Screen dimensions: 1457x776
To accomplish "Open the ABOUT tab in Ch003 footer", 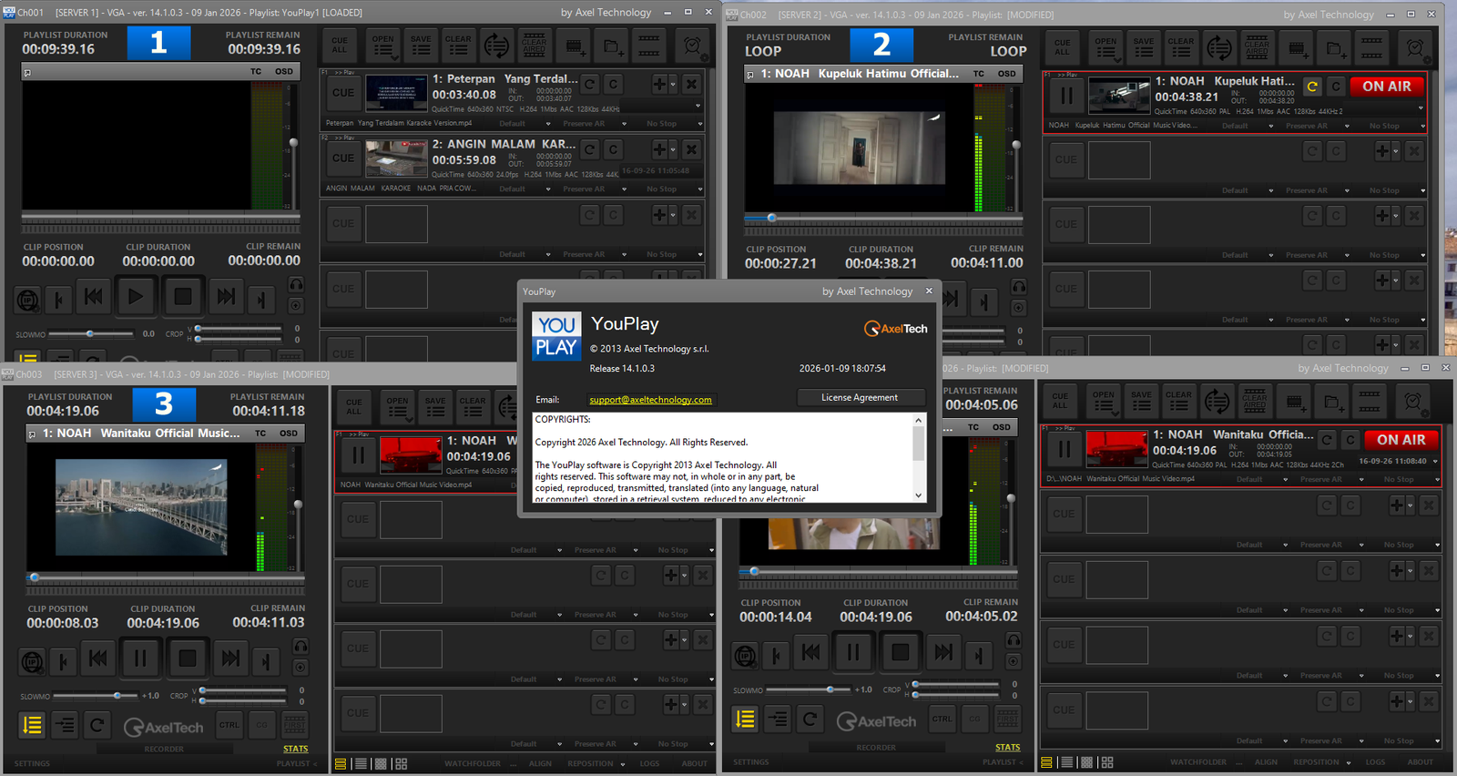I will click(695, 763).
